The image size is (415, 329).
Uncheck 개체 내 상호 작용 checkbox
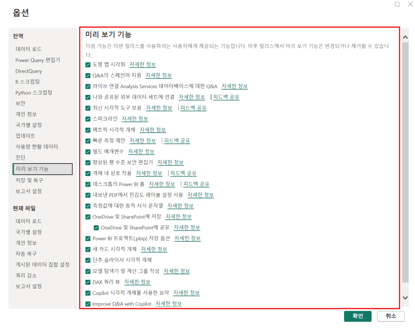coord(88,173)
